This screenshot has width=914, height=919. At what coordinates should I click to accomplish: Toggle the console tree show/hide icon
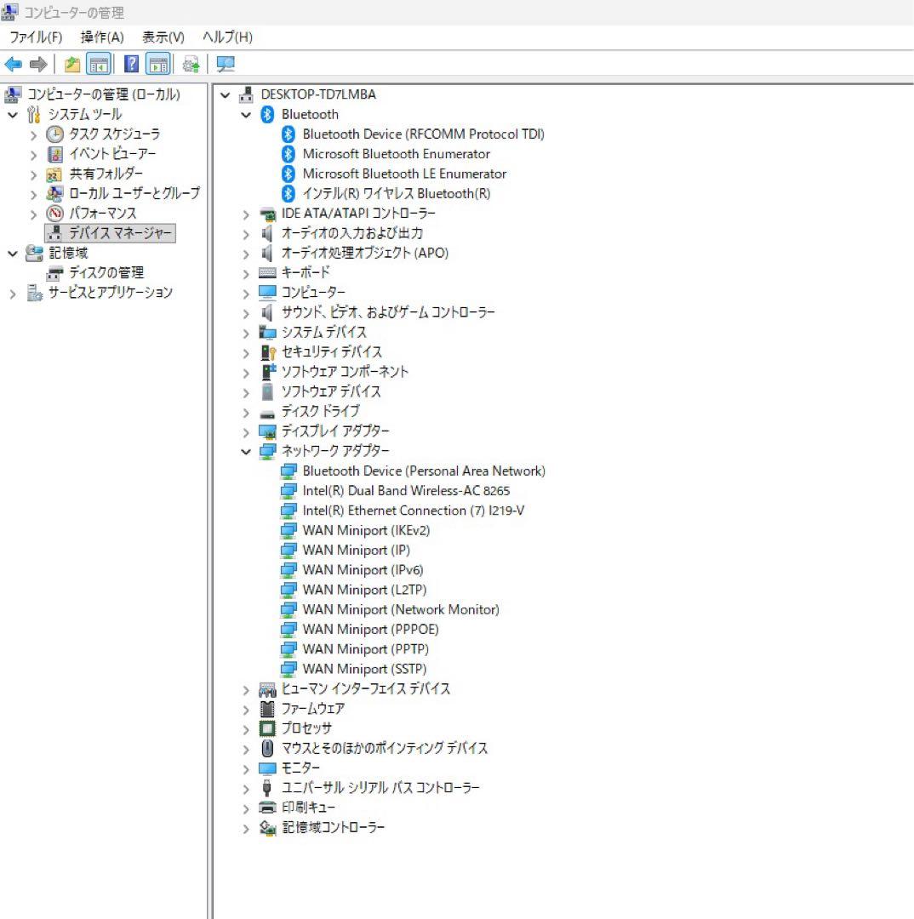99,64
